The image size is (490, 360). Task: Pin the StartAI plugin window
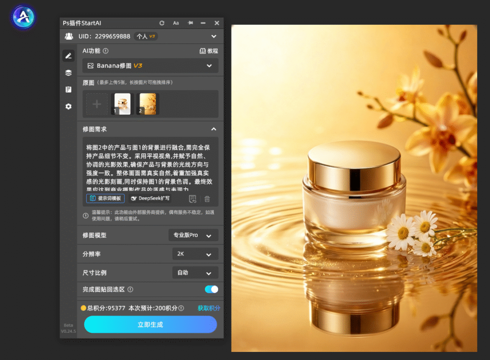pyautogui.click(x=190, y=23)
